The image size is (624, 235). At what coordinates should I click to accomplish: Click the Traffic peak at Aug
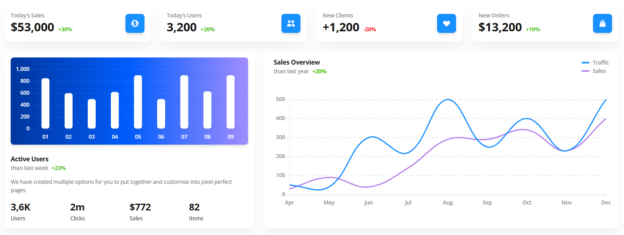(448, 99)
